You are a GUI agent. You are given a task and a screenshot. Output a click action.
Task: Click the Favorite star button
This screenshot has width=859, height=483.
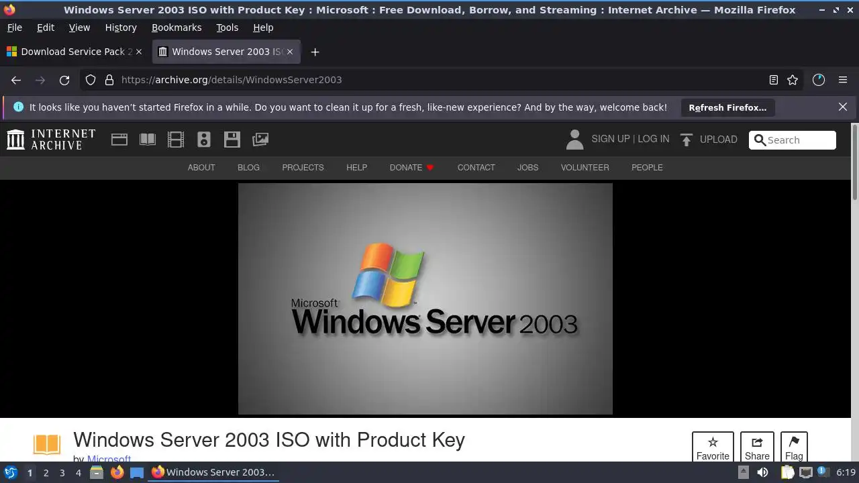click(713, 447)
